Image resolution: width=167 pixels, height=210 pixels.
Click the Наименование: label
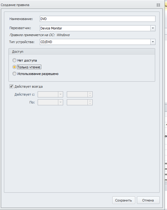21,19
